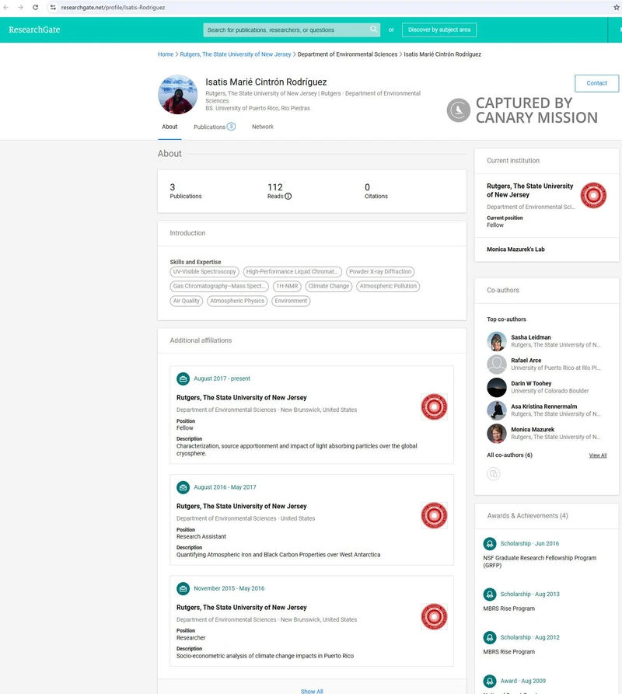Click Rutgers logo in Current institution
Screen dimensions: 622x694
point(593,195)
